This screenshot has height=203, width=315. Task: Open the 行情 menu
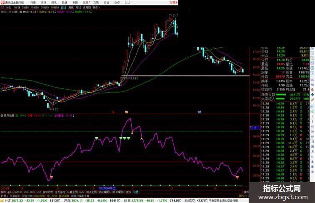coord(33,2)
